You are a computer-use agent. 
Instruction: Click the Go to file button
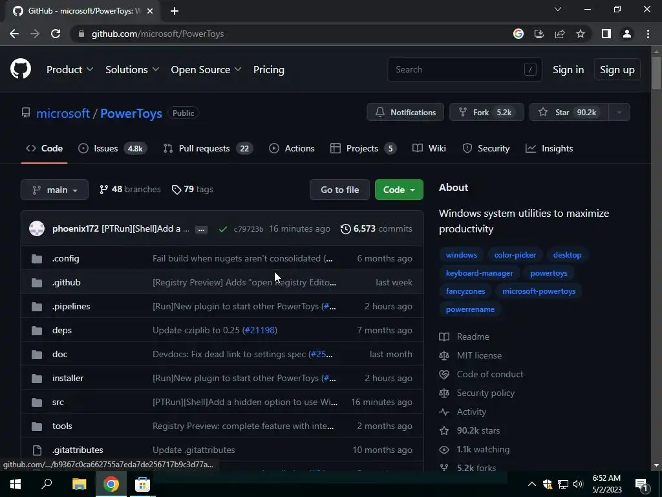point(339,190)
